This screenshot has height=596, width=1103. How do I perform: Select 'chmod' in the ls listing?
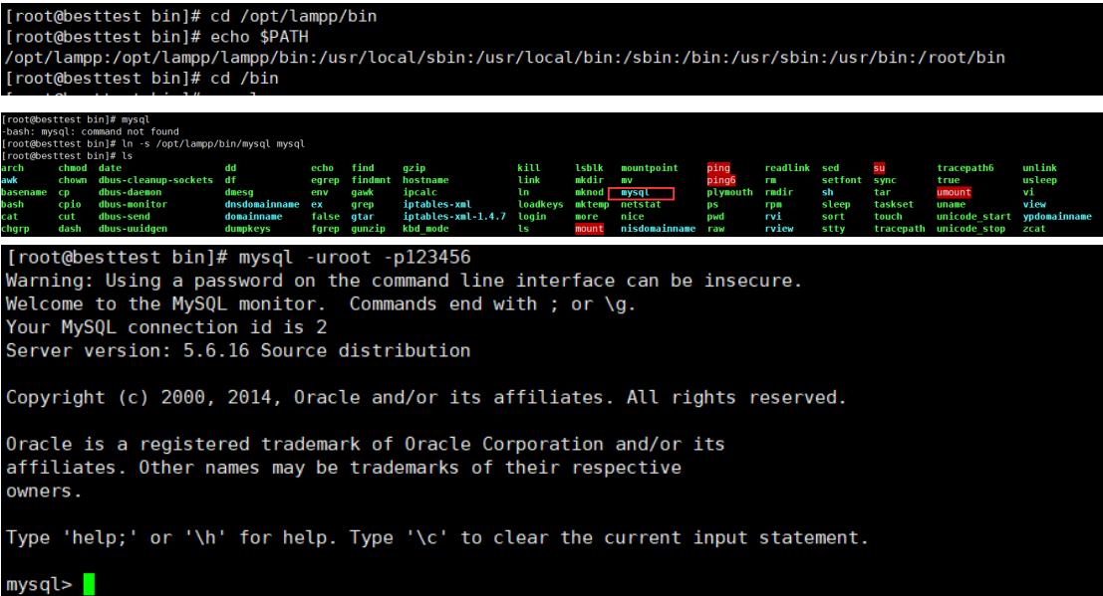pyautogui.click(x=73, y=168)
